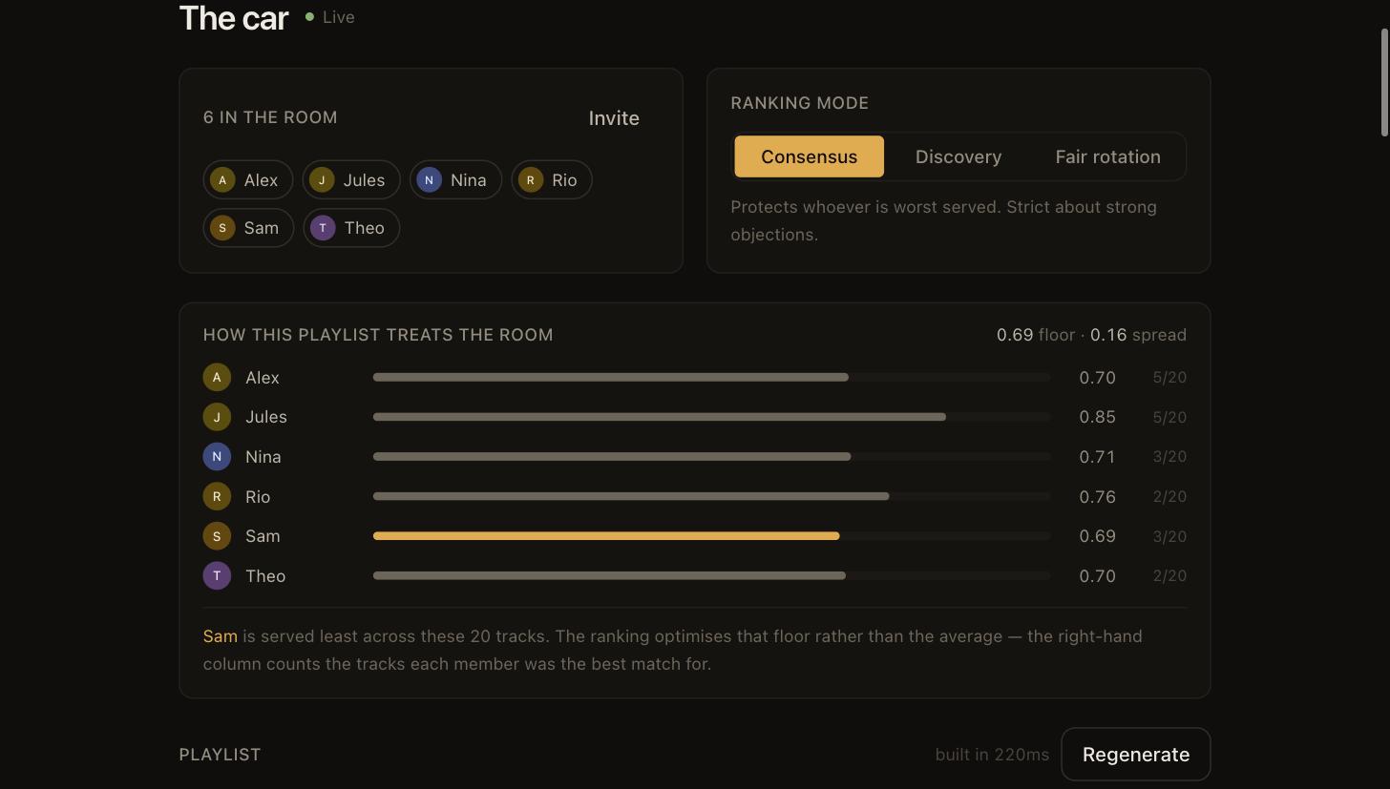The height and width of the screenshot is (789, 1390).
Task: Click Jules's 0.85 score value
Action: pyautogui.click(x=1097, y=417)
